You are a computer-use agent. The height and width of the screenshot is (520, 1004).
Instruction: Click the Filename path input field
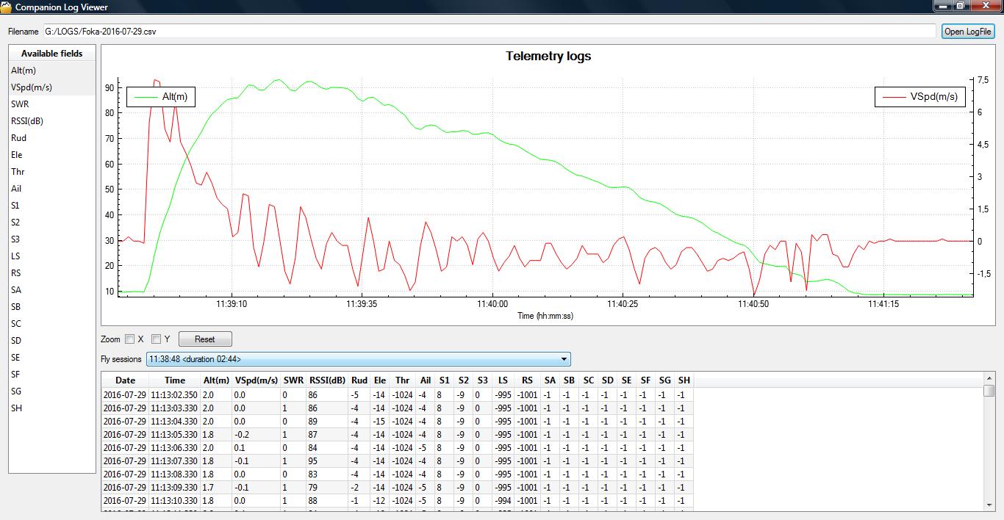tap(490, 32)
